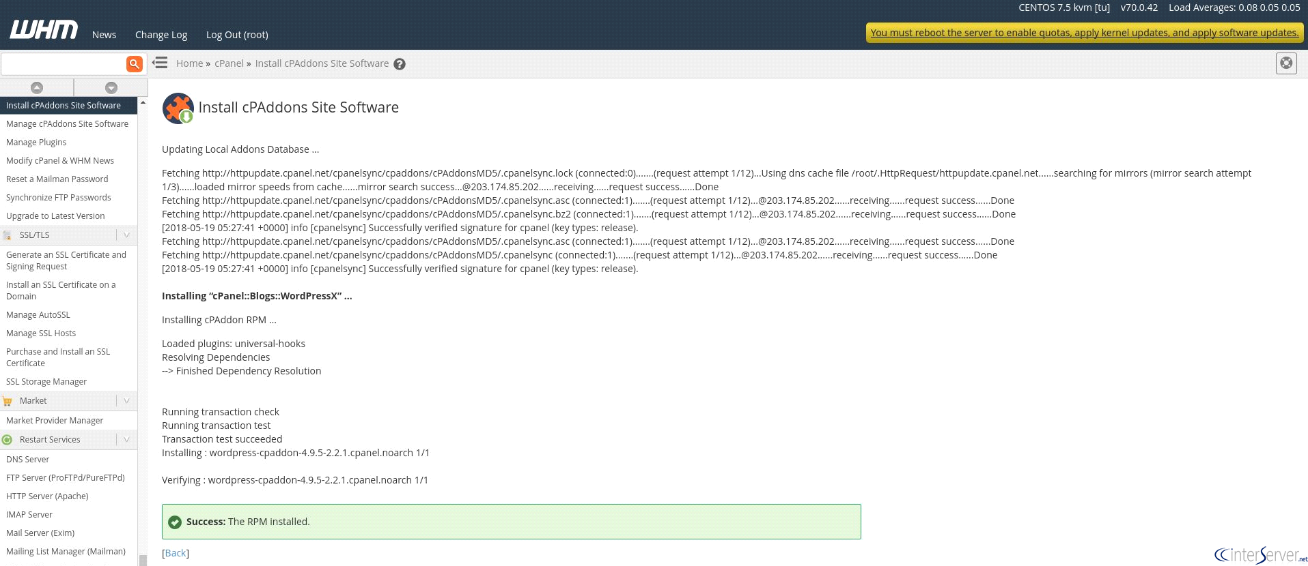
Task: Open the help question mark icon
Action: [400, 64]
